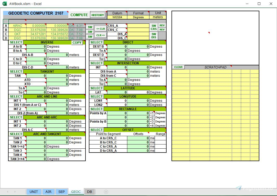Select the INVERSE computation section
The width and height of the screenshot is (277, 196).
coord(16,42)
